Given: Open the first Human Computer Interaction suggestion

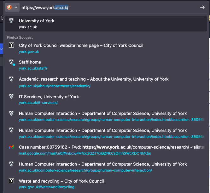Looking at the screenshot, I should coord(103,113).
